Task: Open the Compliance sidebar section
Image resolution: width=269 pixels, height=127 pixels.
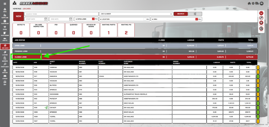Action: tap(5, 65)
